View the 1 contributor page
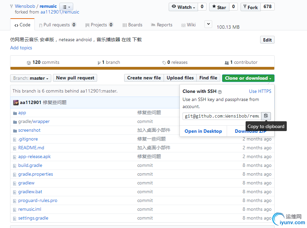This screenshot has height=228, width=307. click(x=241, y=62)
